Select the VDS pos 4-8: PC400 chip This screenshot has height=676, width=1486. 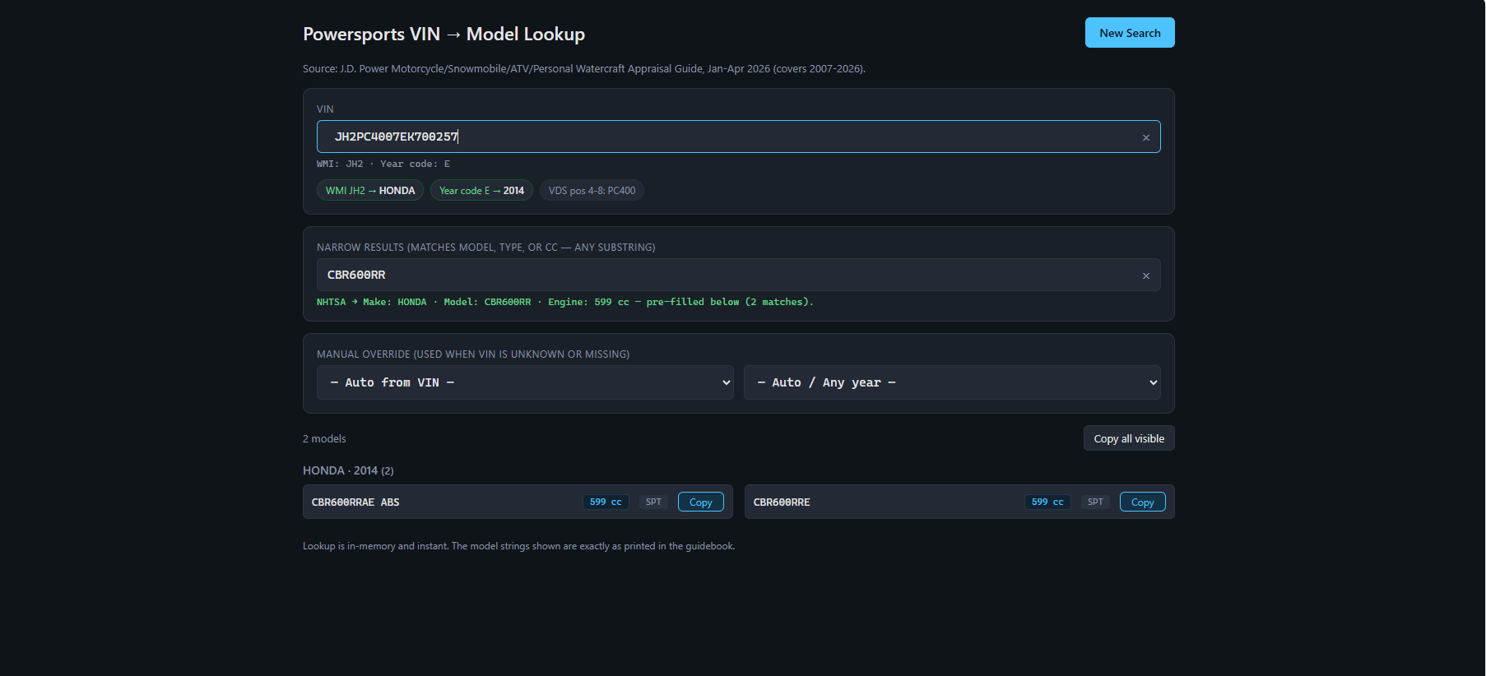592,190
